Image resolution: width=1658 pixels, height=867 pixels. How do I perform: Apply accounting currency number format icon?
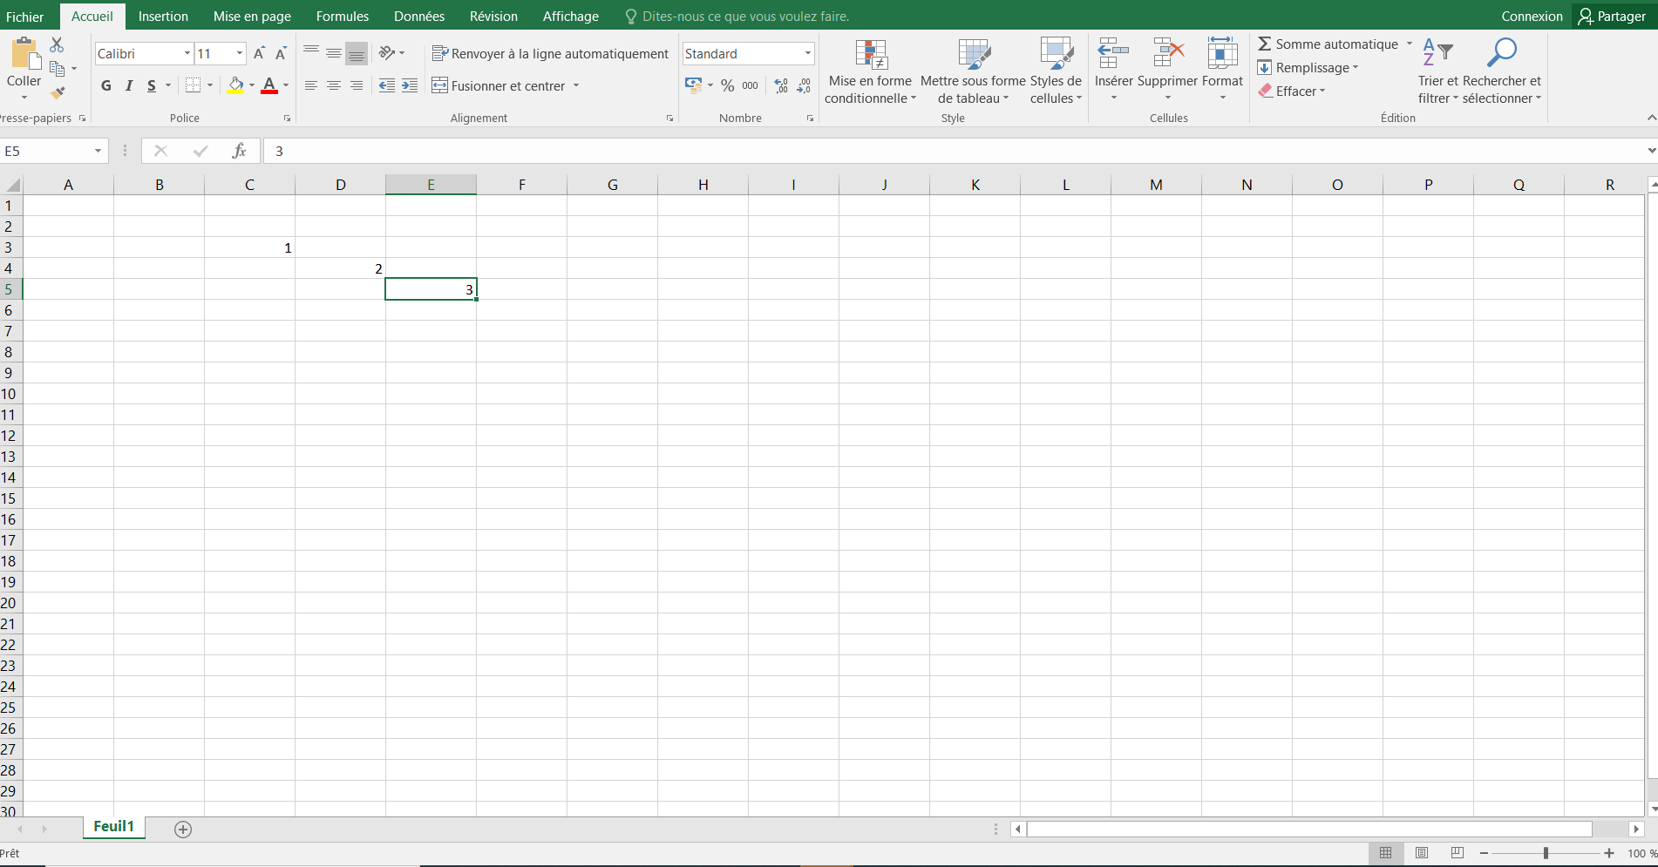[x=694, y=85]
